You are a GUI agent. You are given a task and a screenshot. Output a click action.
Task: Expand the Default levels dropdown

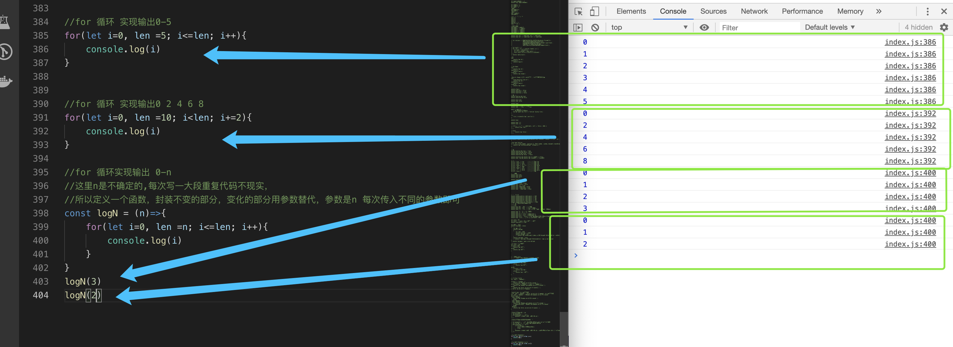click(829, 27)
